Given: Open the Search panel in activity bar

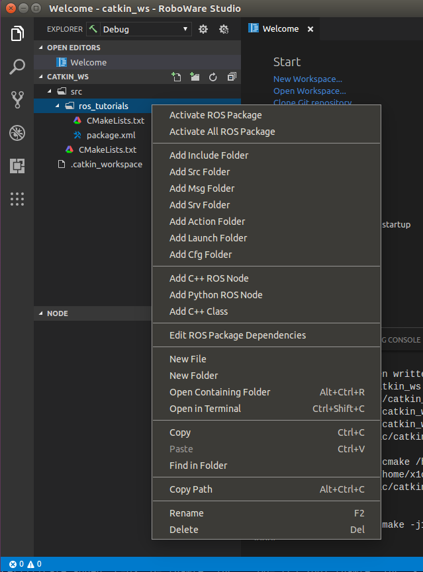Looking at the screenshot, I should [17, 66].
